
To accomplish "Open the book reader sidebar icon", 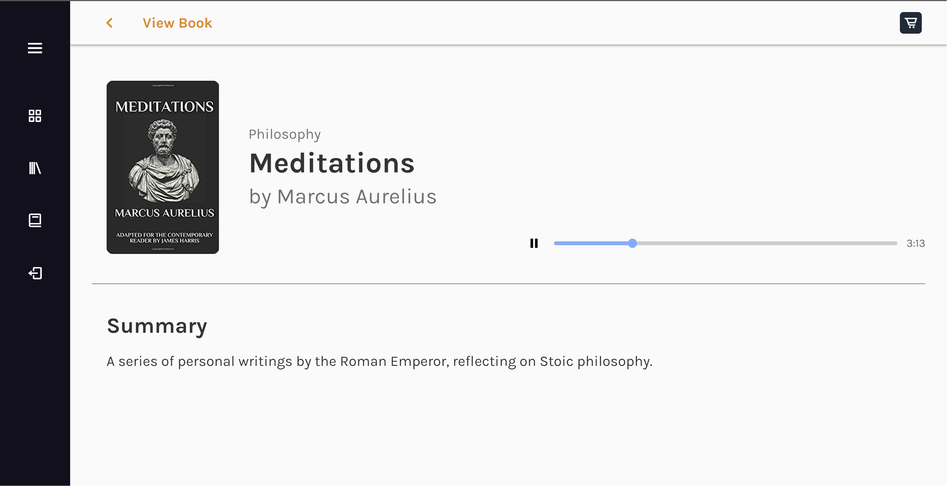I will pyautogui.click(x=35, y=221).
